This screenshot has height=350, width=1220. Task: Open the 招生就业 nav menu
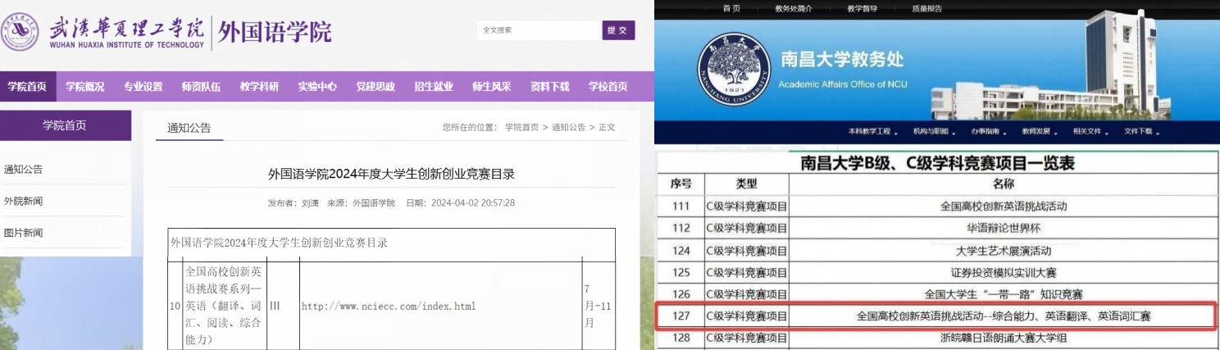(434, 86)
